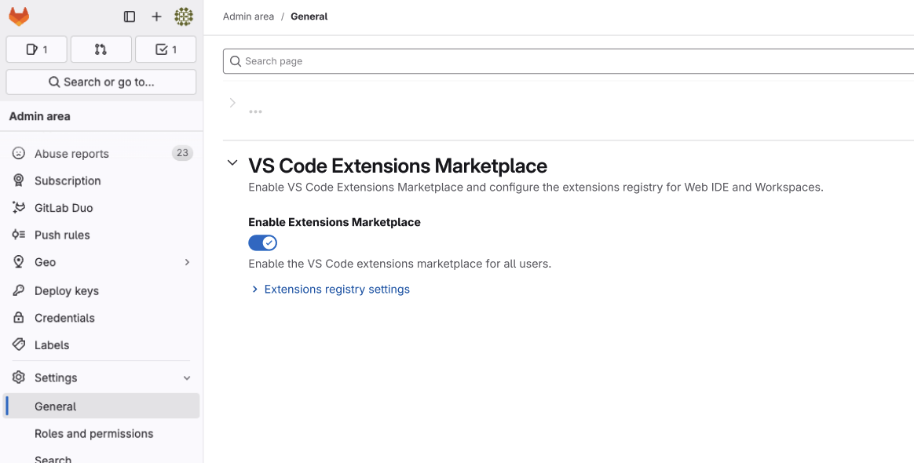914x463 pixels.
Task: Open the user avatar menu
Action: pyautogui.click(x=184, y=16)
